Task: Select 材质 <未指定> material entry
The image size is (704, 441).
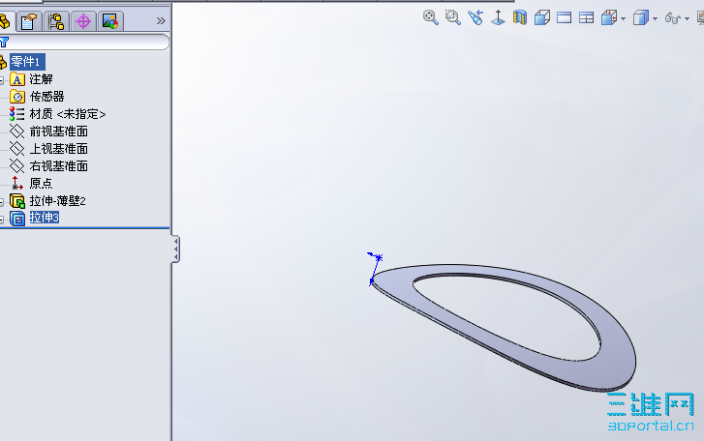Action: (x=68, y=114)
